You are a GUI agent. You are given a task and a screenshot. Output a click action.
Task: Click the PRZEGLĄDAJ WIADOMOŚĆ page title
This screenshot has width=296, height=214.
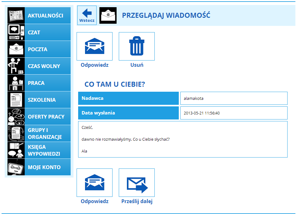coord(166,15)
